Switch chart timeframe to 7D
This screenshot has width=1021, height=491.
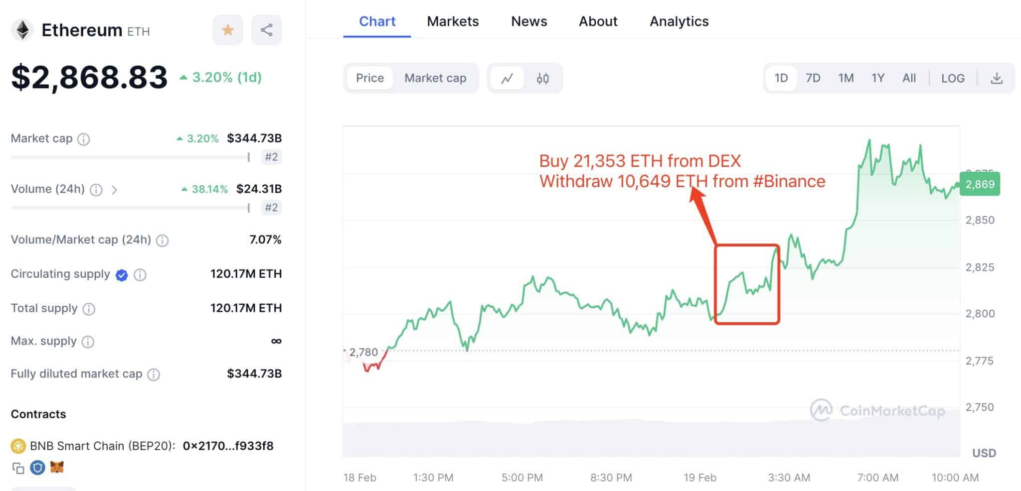[813, 78]
